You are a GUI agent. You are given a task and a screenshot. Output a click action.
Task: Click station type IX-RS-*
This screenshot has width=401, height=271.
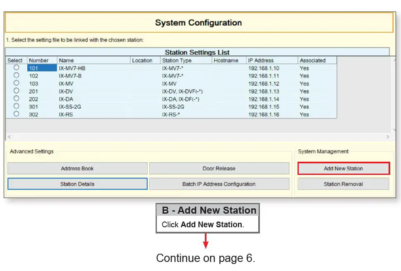[171, 115]
